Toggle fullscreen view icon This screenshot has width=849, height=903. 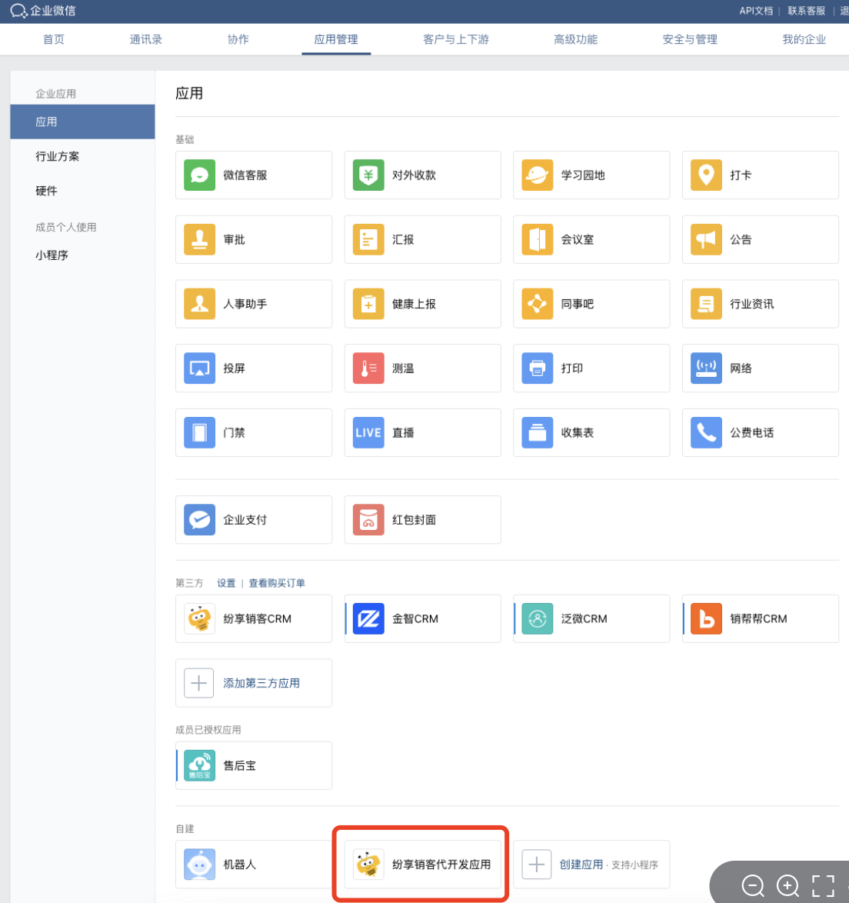coord(823,886)
